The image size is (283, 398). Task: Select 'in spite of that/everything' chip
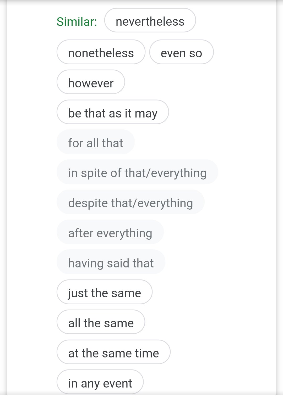point(137,172)
